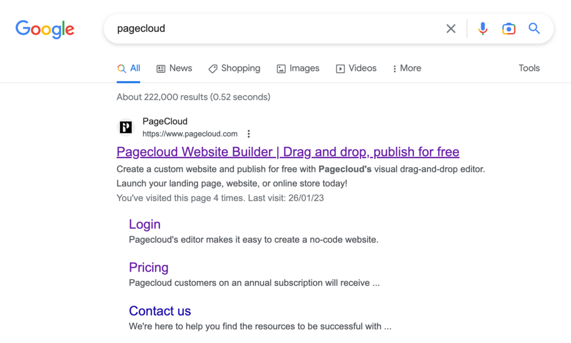Open the Pagecloud Website Builder result link
Viewport: 571px width, 343px height.
[288, 152]
